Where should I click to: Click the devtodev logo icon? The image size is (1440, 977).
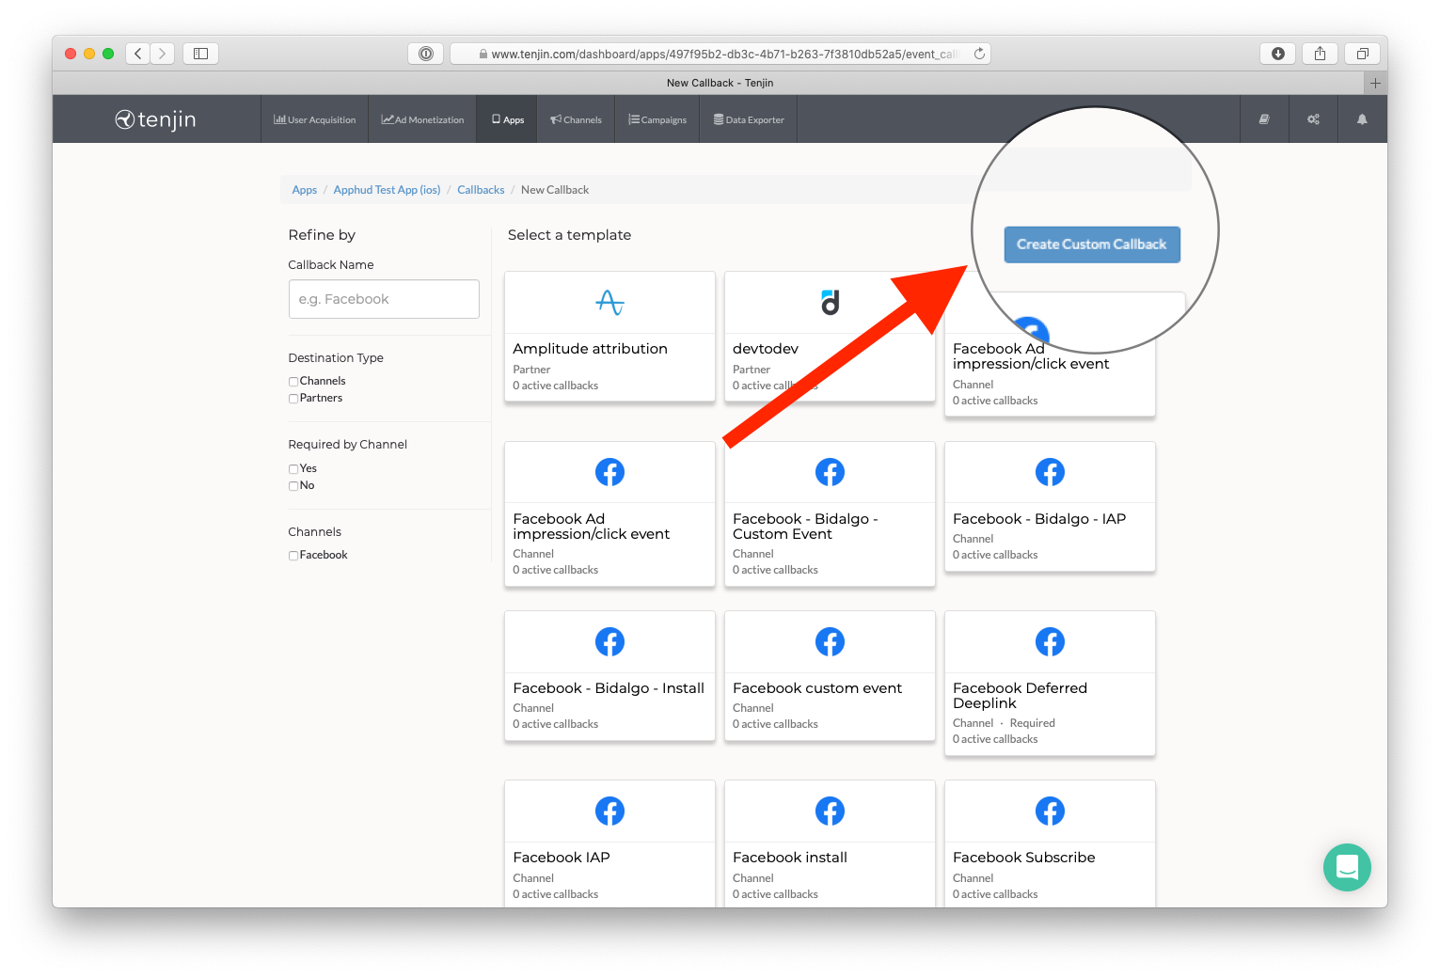click(x=830, y=303)
